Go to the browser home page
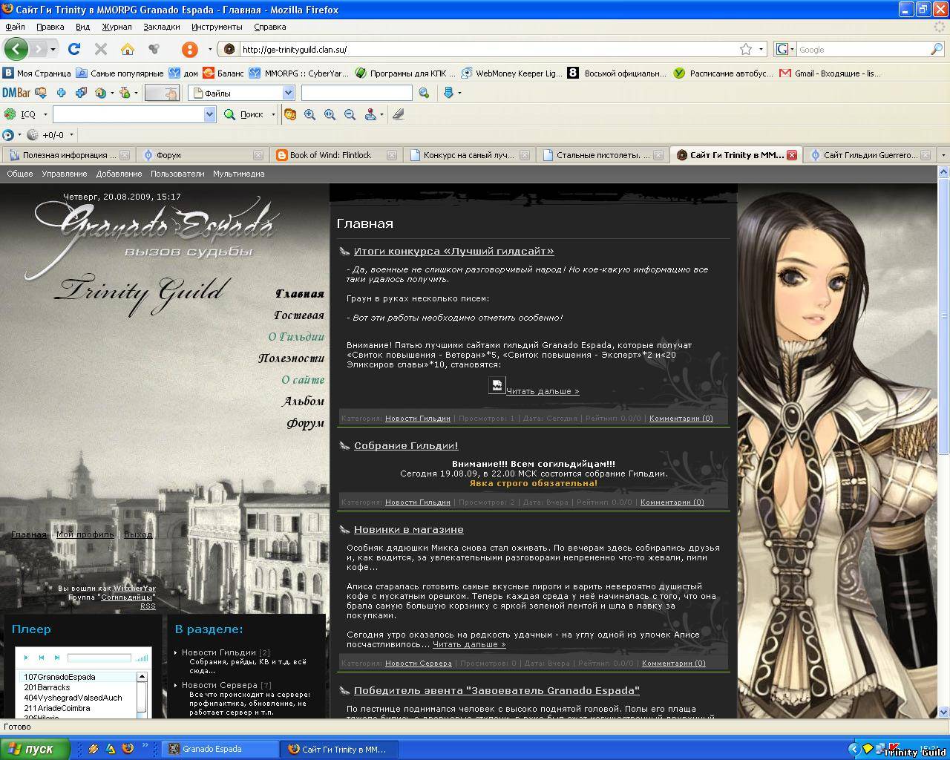 128,49
